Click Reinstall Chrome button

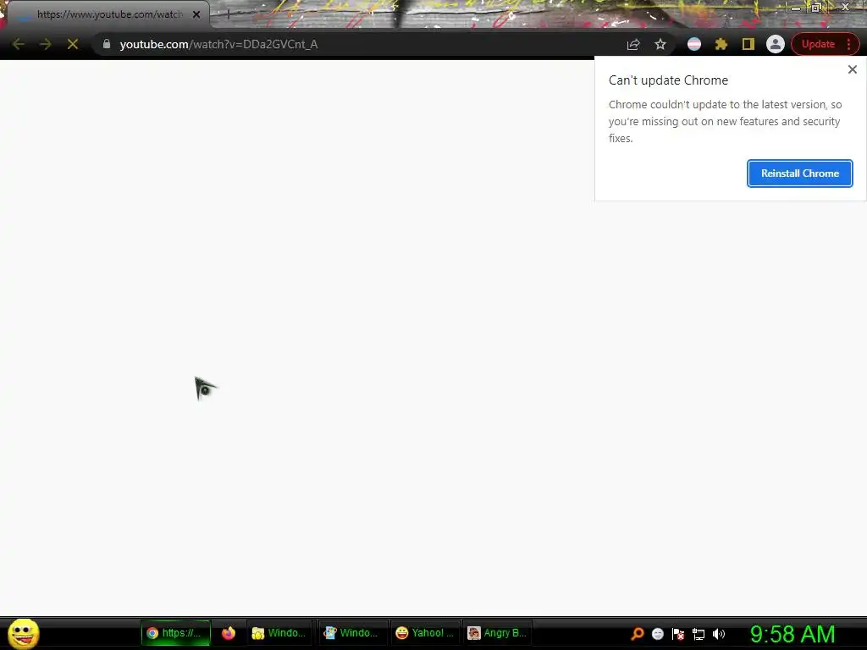[x=799, y=174]
